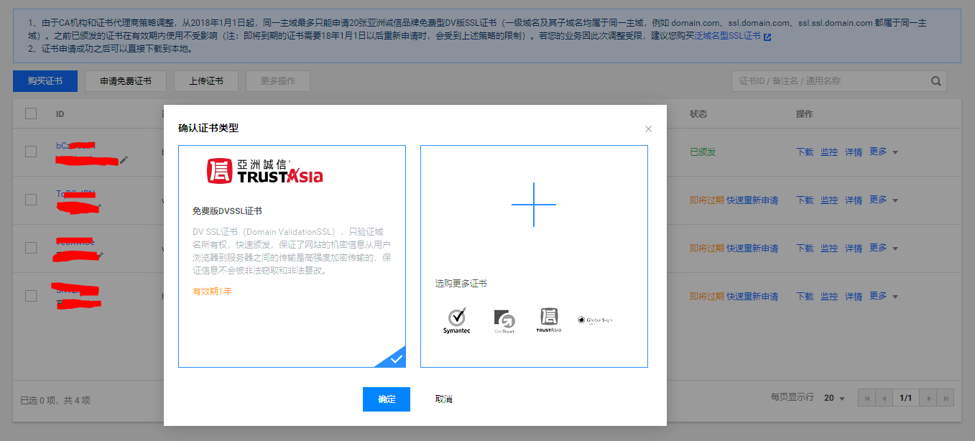Click the blue plus icon for more certificates
The height and width of the screenshot is (441, 975).
(x=534, y=205)
